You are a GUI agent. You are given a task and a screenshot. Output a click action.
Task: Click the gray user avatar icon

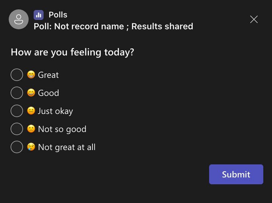[x=19, y=19]
